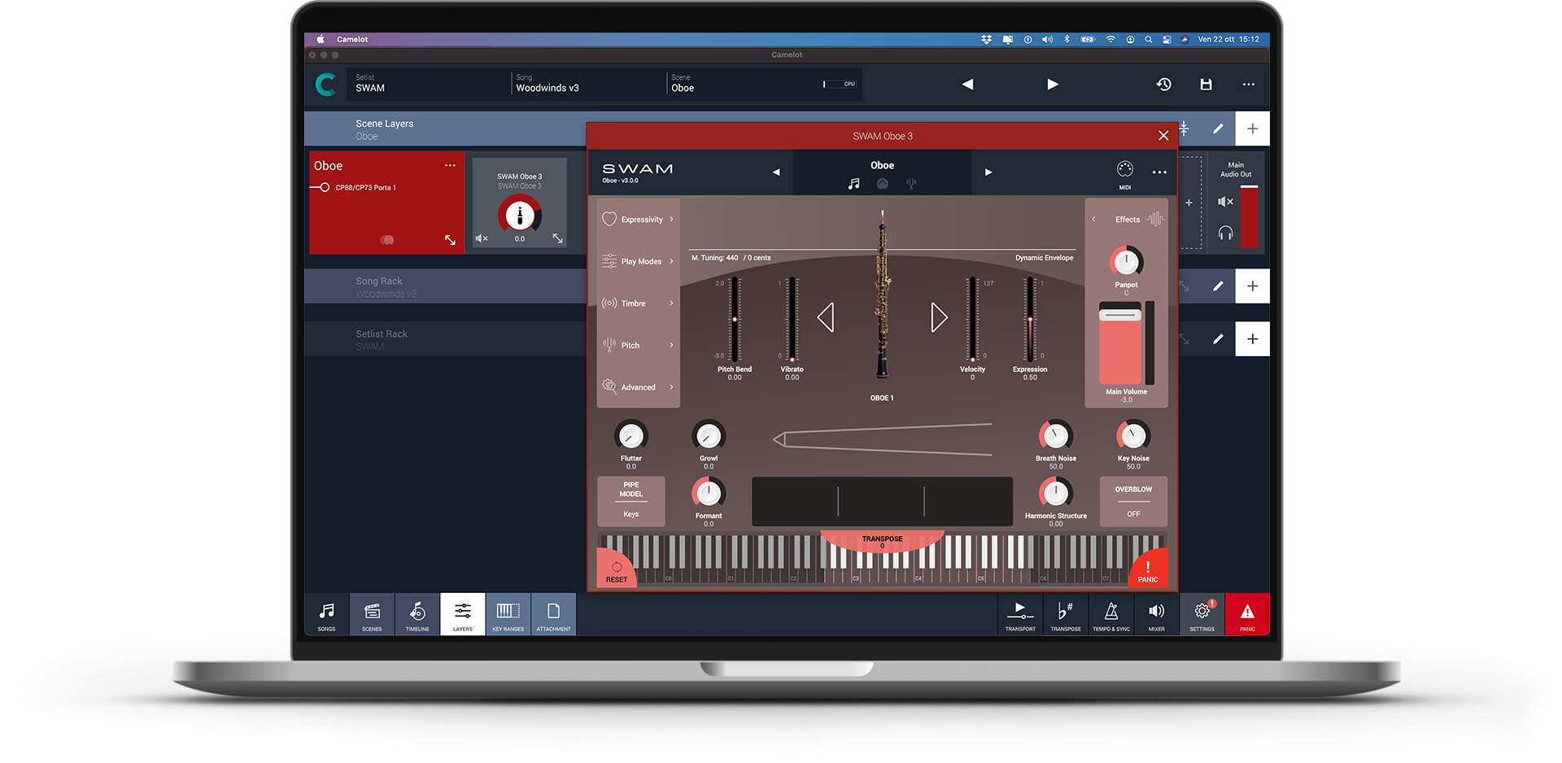Add item to Song Rack with plus
The image size is (1562, 763).
tap(1253, 286)
